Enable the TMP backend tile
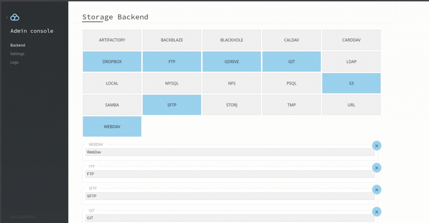The image size is (429, 223). click(292, 105)
